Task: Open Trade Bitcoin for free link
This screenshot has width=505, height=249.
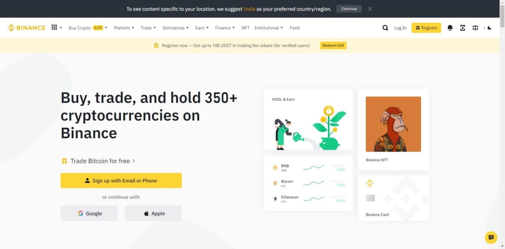Action: 103,161
